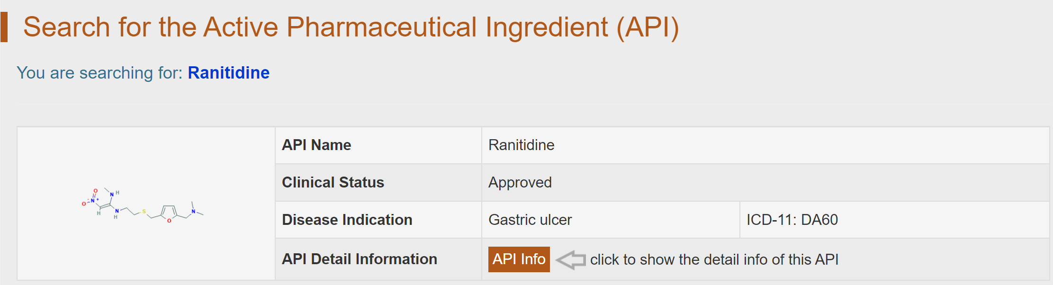Select the Ranitidine API Name value cell
Image resolution: width=1053 pixels, height=285 pixels.
[521, 145]
